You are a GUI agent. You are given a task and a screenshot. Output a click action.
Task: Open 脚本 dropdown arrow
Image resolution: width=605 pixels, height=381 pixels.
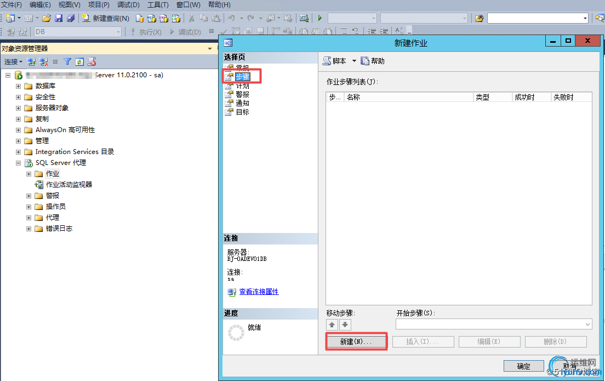tap(354, 61)
